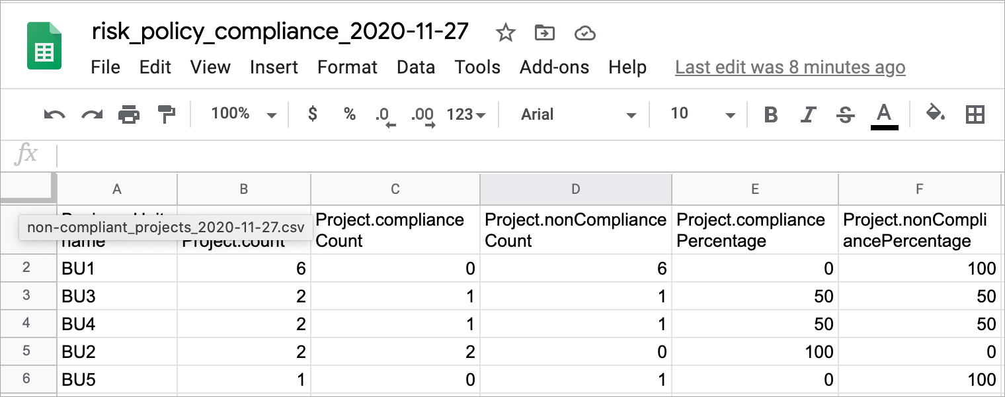Check the cloud save status icon
The width and height of the screenshot is (1005, 397).
click(584, 32)
